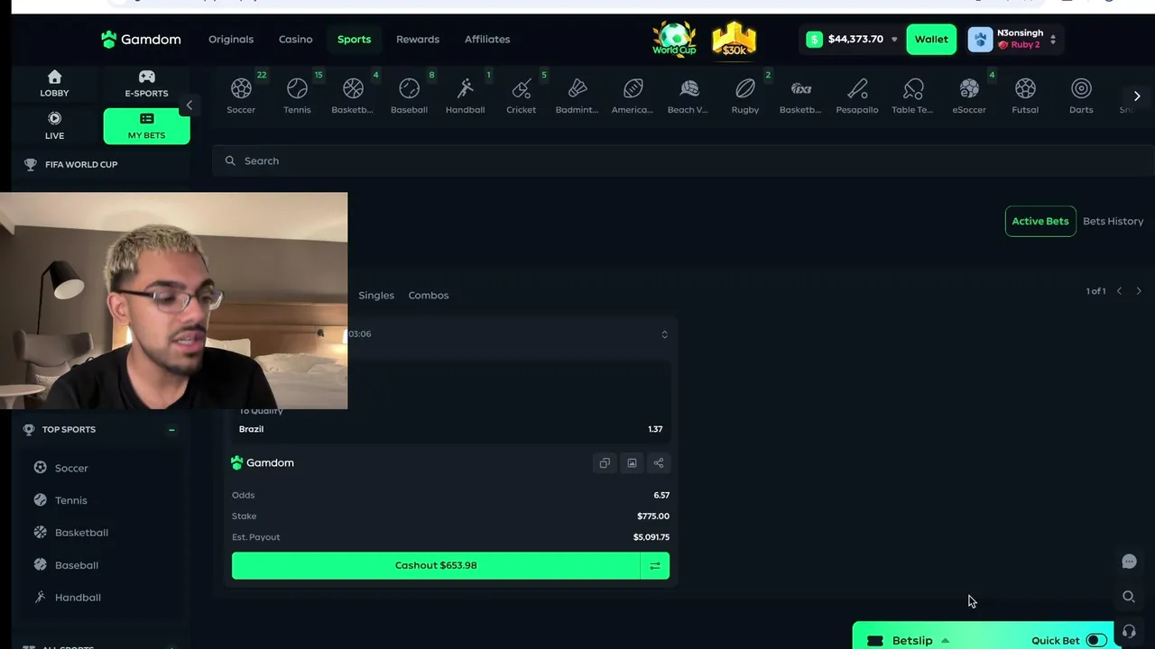Filter bets by Singles
The height and width of the screenshot is (649, 1155).
tap(376, 296)
